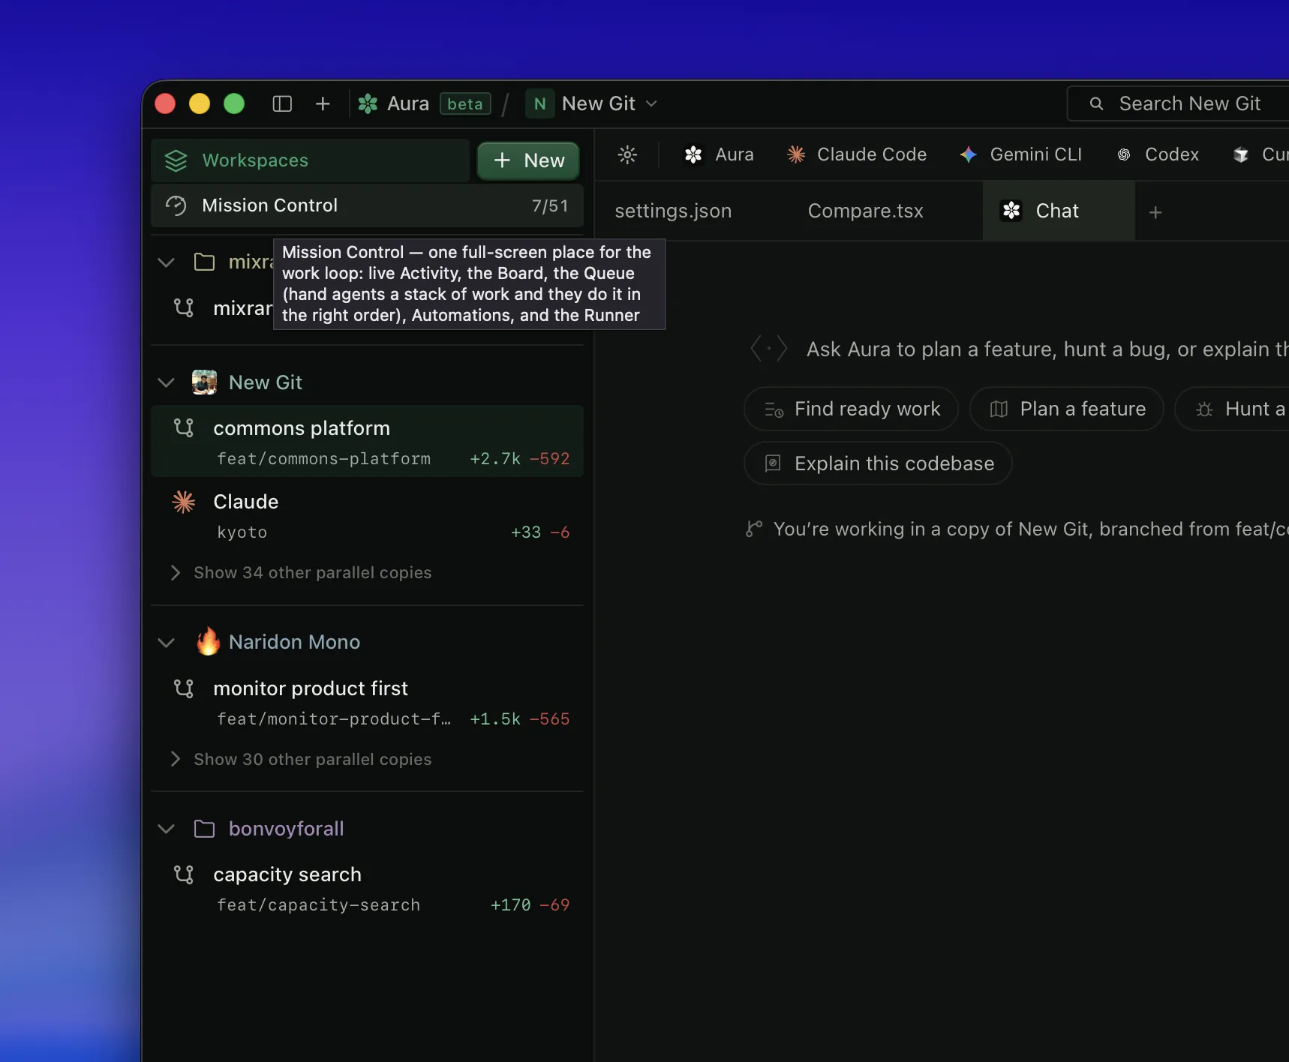Collapse the New Git group
This screenshot has height=1062, width=1289.
click(167, 382)
